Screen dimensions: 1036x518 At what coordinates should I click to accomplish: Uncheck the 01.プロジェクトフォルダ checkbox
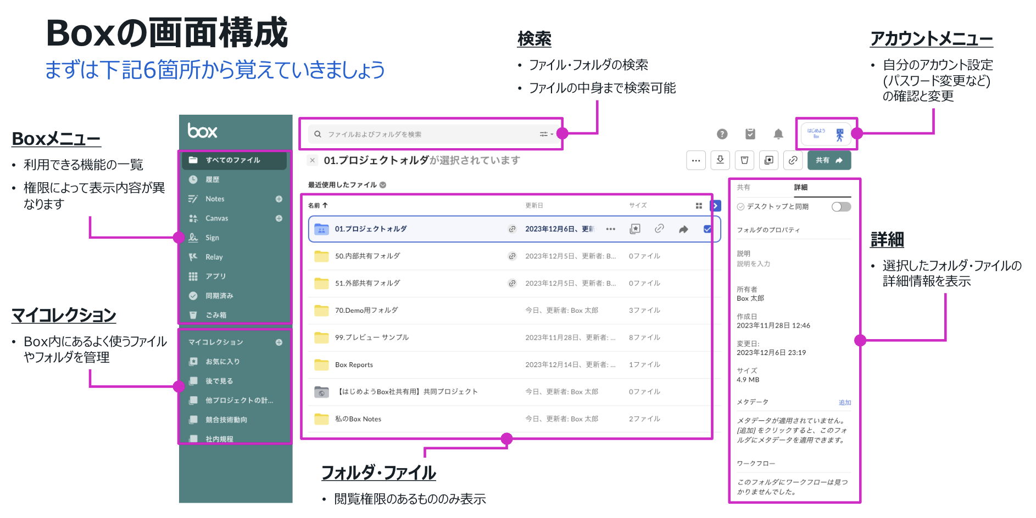(708, 229)
